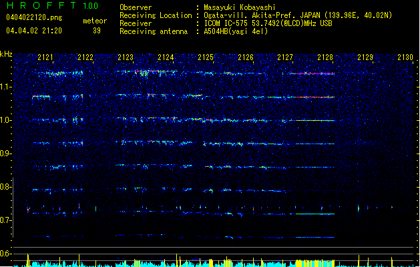
Task: Click the Ogata-vill. Akita-Pref. JAPAN location text
Action: [x=298, y=15]
